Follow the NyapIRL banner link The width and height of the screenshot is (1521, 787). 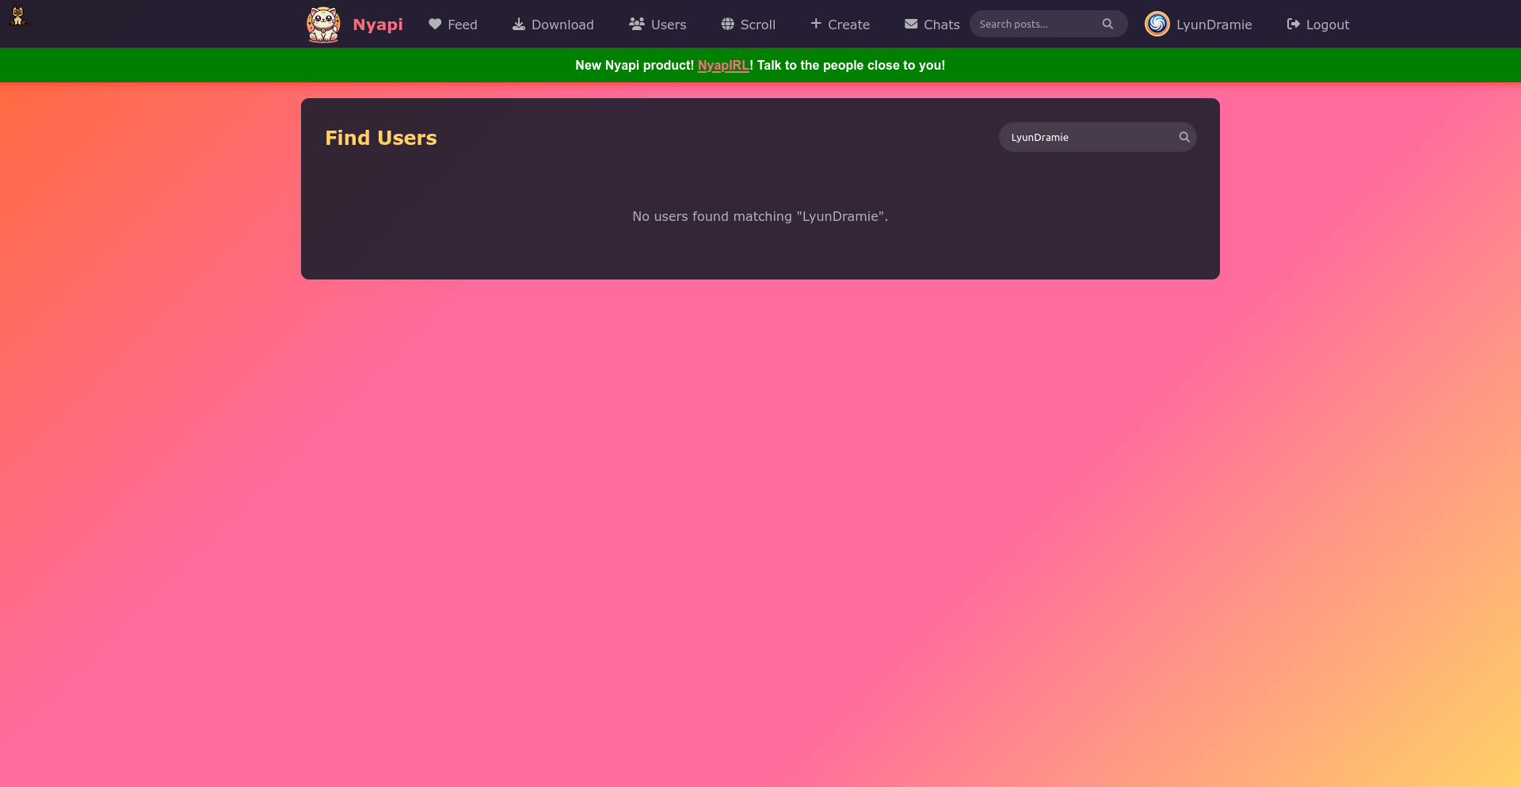coord(723,66)
